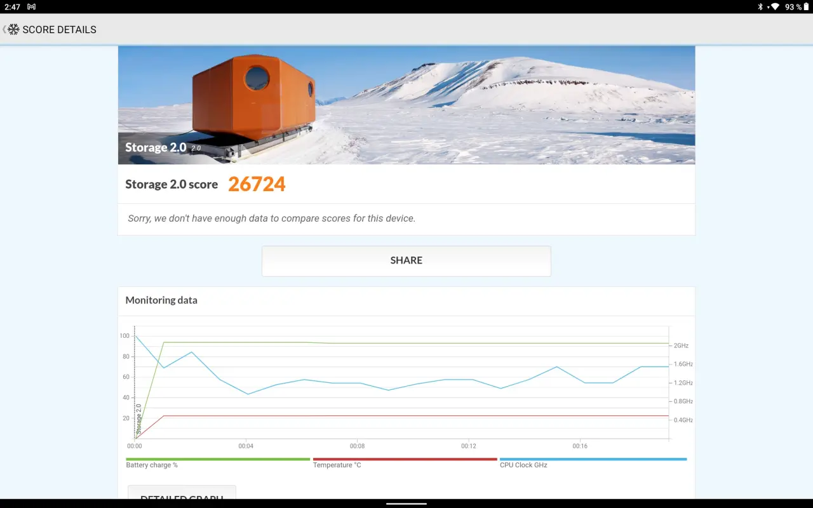Viewport: 813px width, 508px height.
Task: Tap the back chevron in the header
Action: click(x=4, y=30)
